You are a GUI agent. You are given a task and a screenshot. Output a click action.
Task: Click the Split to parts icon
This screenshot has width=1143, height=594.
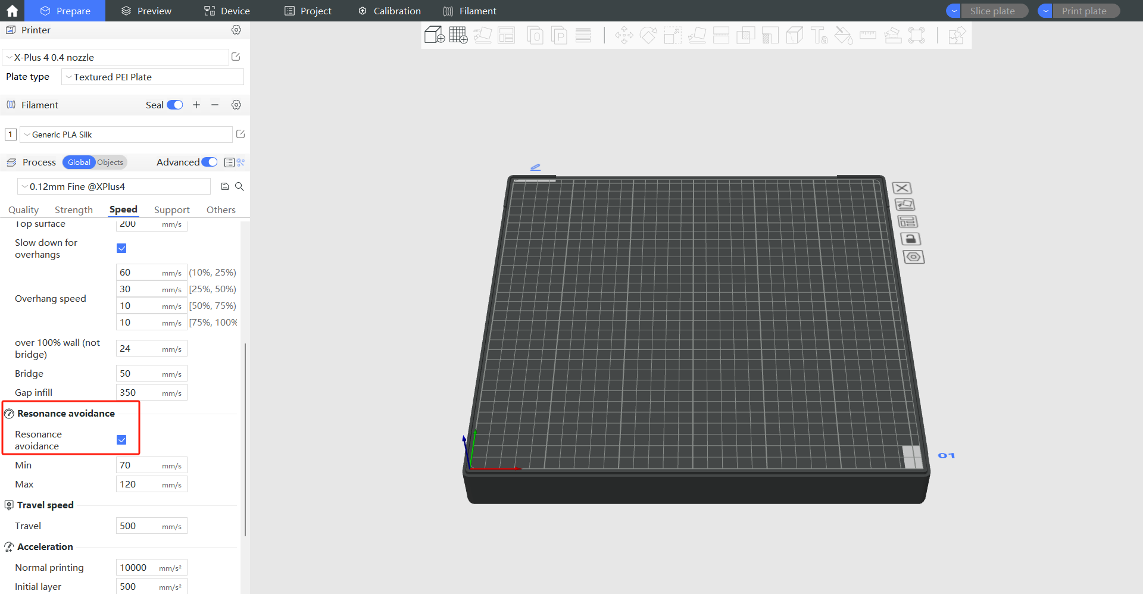[559, 35]
